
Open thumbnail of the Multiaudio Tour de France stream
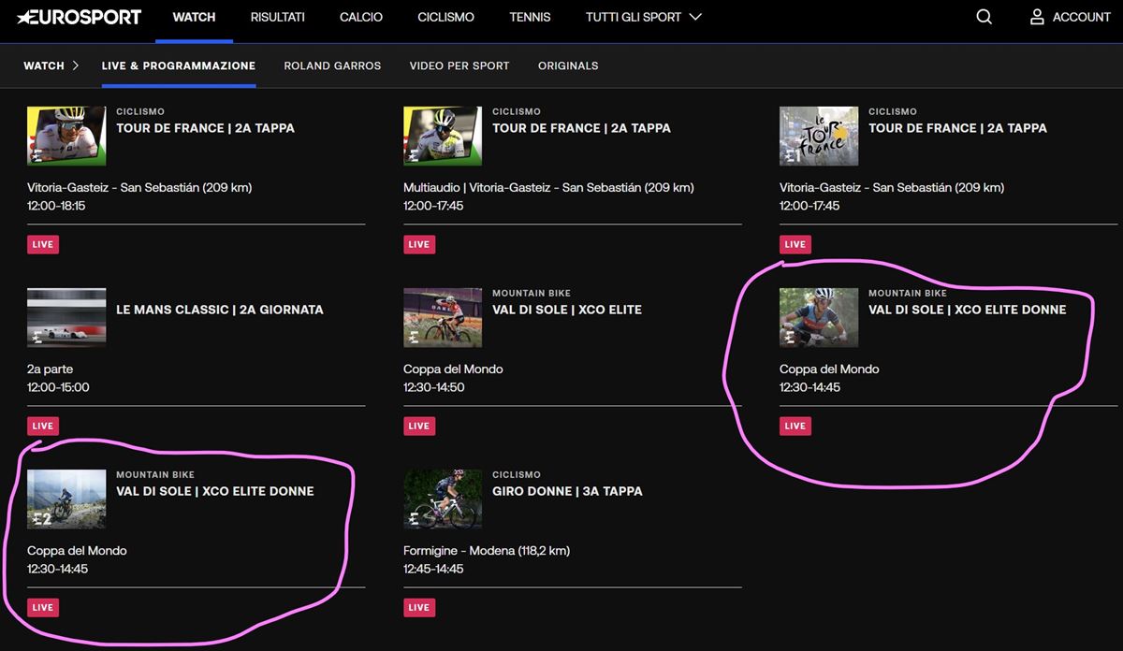[x=443, y=136]
